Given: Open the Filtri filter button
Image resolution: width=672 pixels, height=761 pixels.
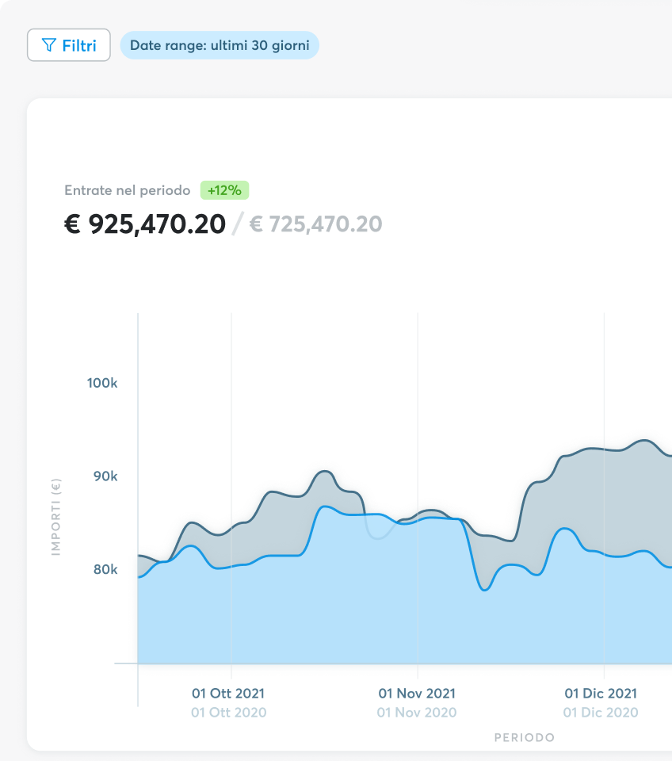Looking at the screenshot, I should point(69,45).
